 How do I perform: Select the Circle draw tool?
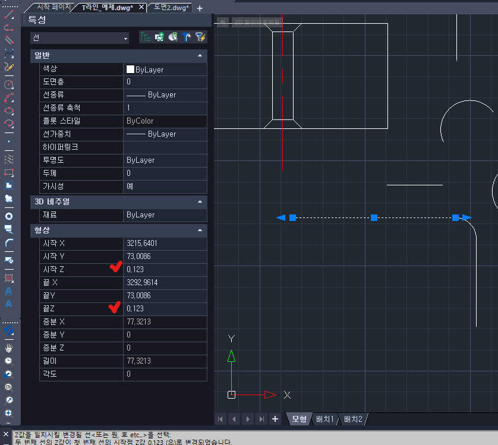click(x=9, y=84)
